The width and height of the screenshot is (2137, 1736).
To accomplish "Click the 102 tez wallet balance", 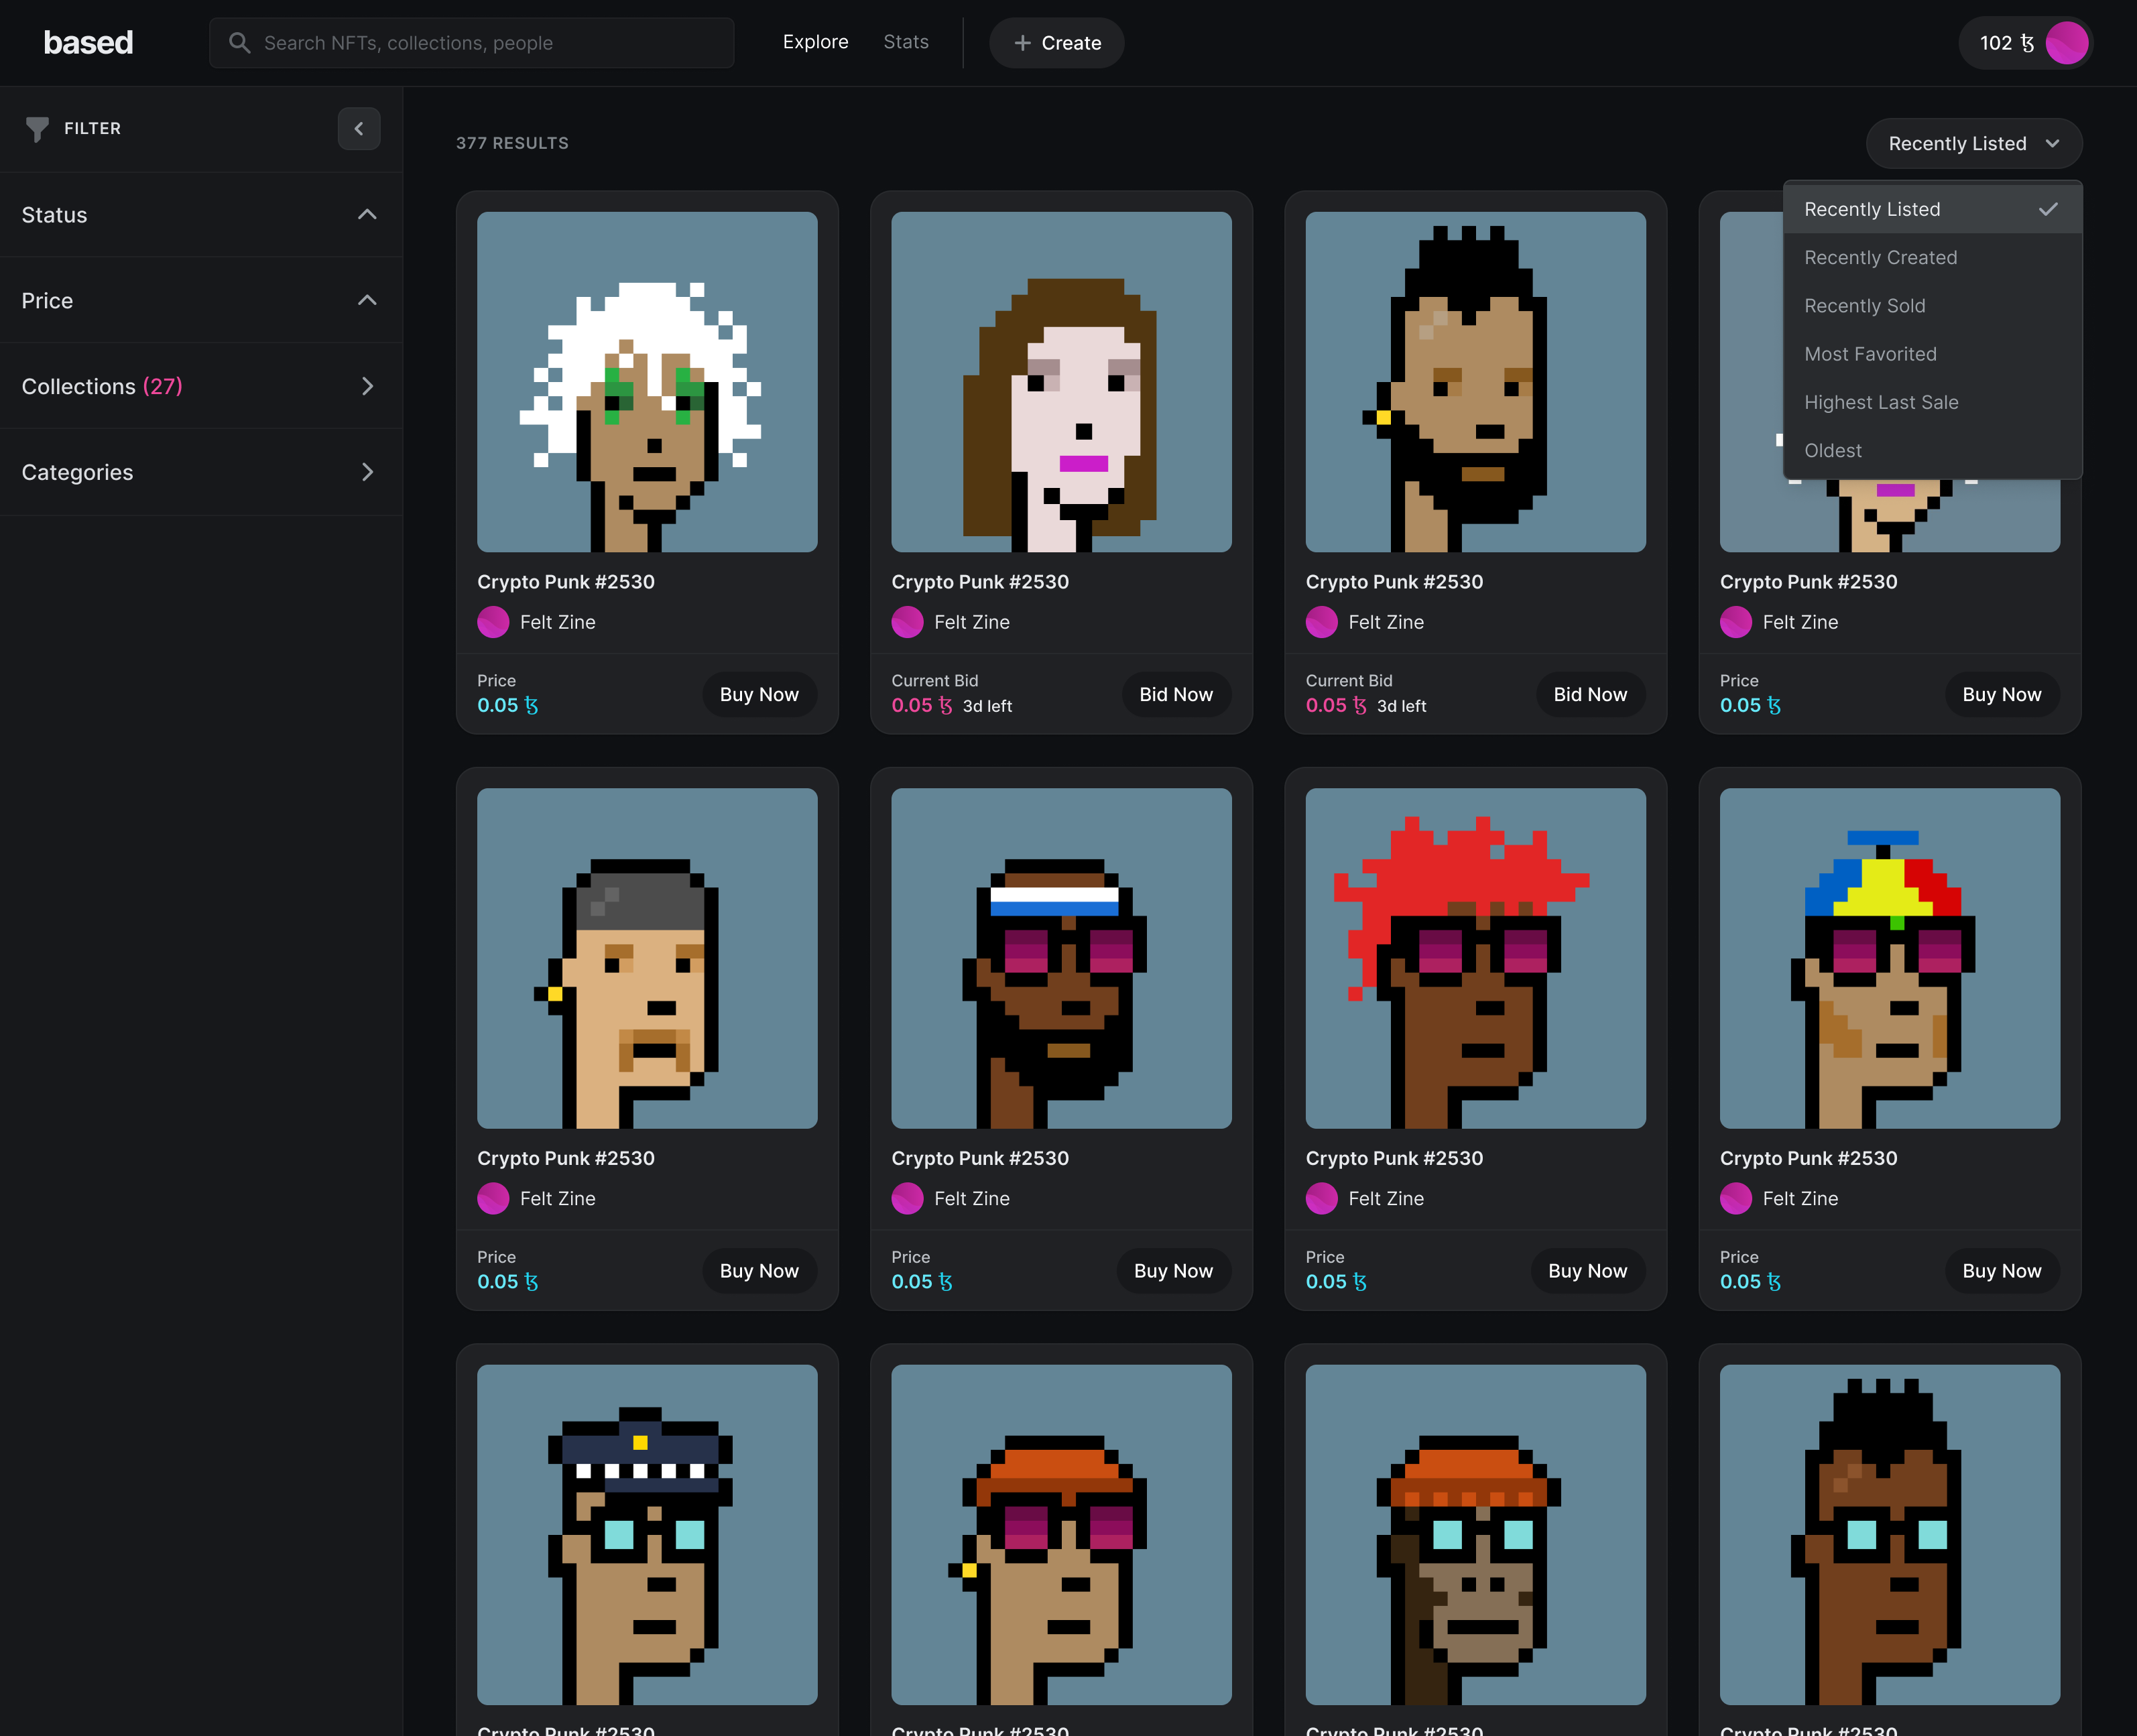I will [2006, 43].
